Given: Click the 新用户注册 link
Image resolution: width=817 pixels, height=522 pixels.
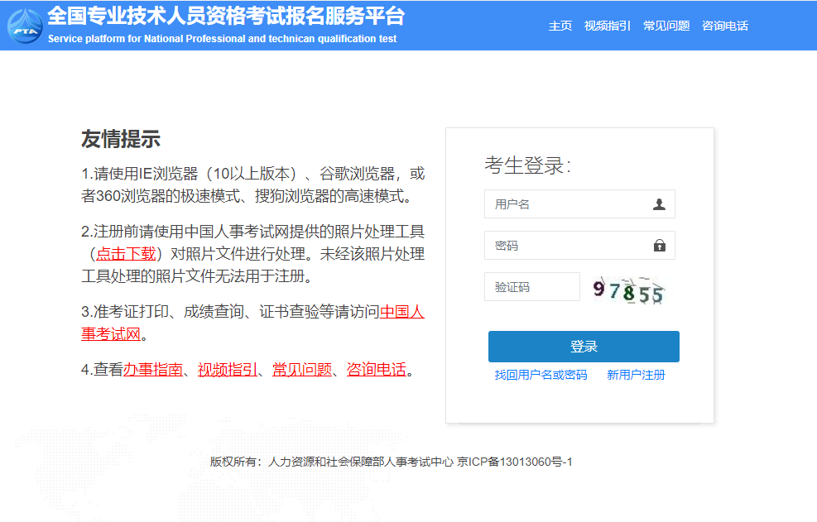Looking at the screenshot, I should (x=636, y=375).
